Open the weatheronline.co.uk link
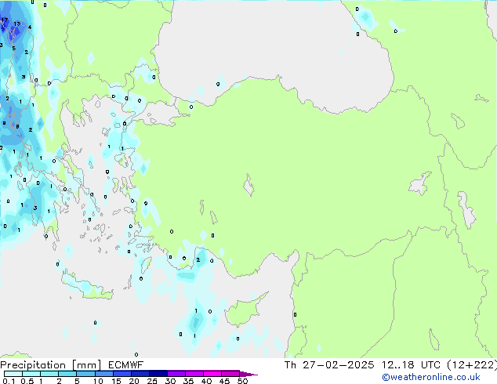The height and width of the screenshot is (384, 497). pos(431,377)
